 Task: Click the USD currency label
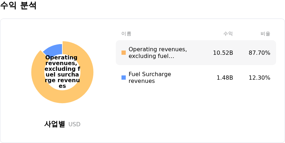click(74, 125)
